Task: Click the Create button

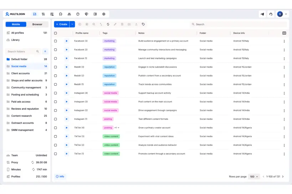Action: point(61,24)
